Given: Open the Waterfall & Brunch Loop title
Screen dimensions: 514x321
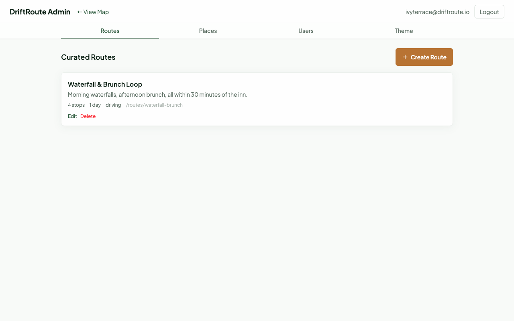Looking at the screenshot, I should [105, 84].
